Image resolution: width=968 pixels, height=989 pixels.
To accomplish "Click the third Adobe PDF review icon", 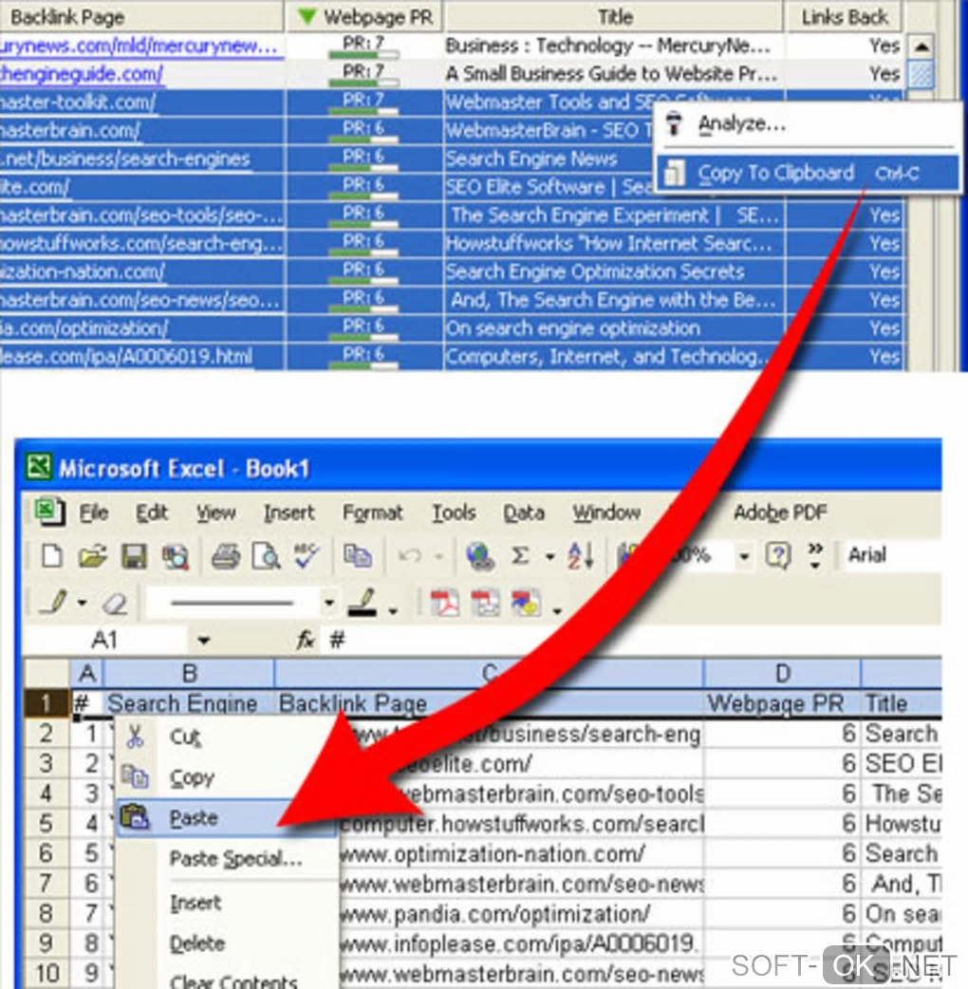I will [526, 604].
